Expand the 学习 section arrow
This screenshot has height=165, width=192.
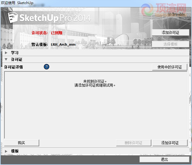tap(6, 53)
